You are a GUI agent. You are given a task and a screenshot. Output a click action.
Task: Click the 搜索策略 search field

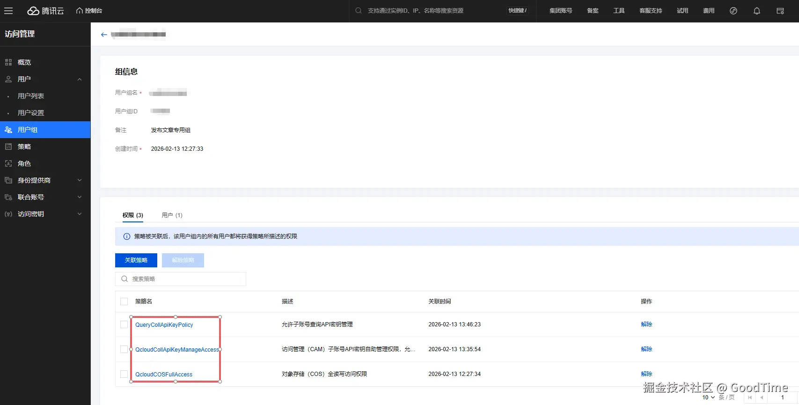[x=181, y=279]
